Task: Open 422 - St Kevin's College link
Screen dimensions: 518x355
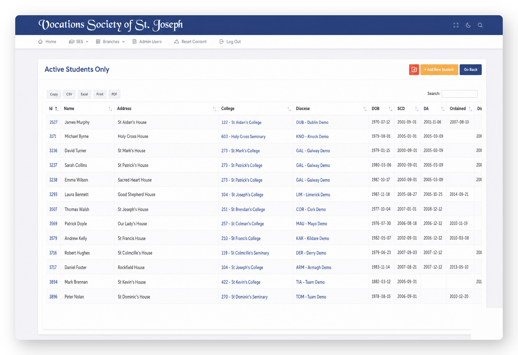Action: (241, 282)
